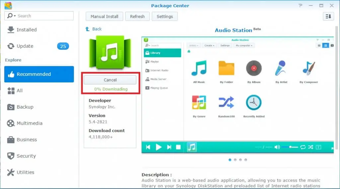
Task: Click the home icon in preview
Action: 189,51
